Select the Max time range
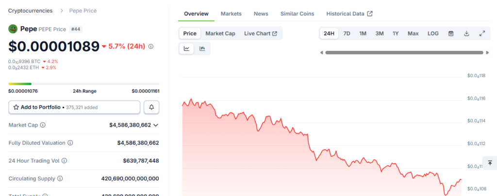Screen dimensions: 497x196 (x=413, y=33)
